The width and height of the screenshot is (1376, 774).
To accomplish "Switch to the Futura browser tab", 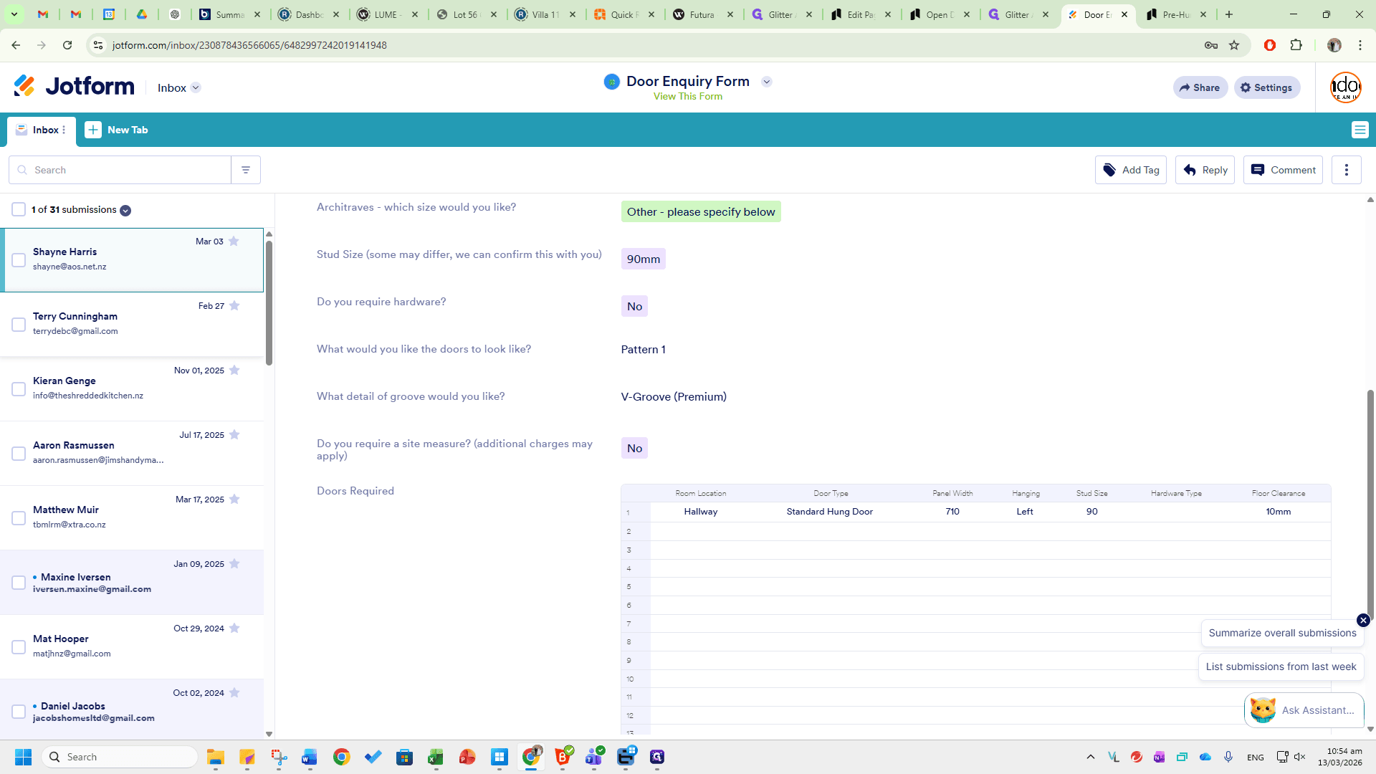I will tap(704, 14).
